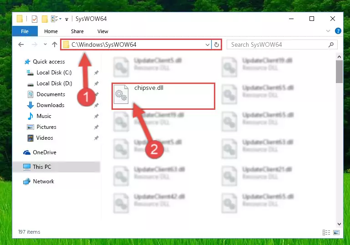Image resolution: width=350 pixels, height=245 pixels.
Task: Click the pin icon next to Local Disk (D:)
Action: (x=96, y=83)
